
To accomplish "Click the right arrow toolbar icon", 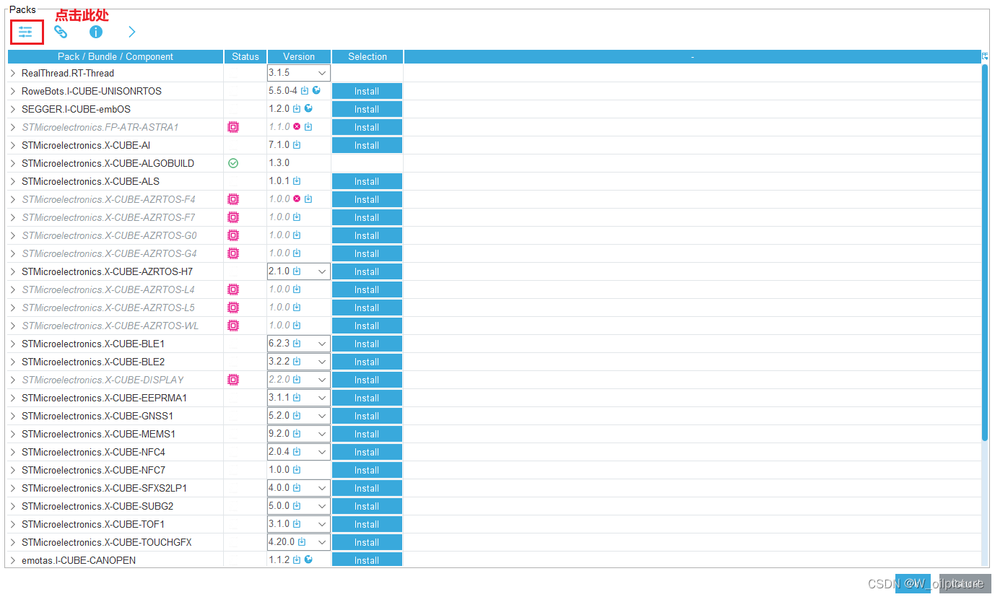I will 132,32.
